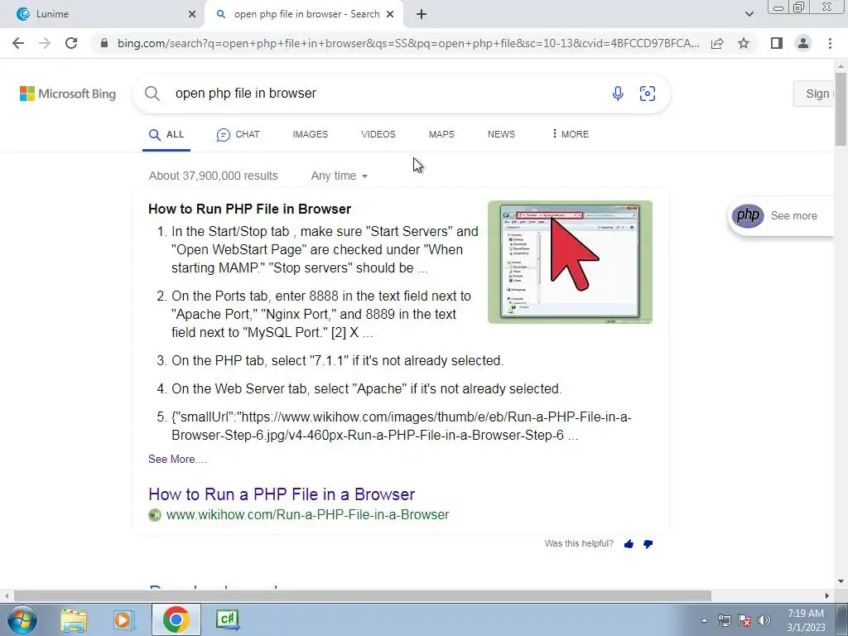
Task: Reload the current Bing page
Action: 71,43
